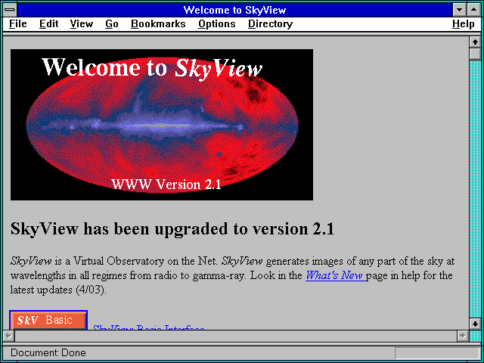The height and width of the screenshot is (363, 484).
Task: Click the SkyView welcome banner image
Action: [x=162, y=125]
